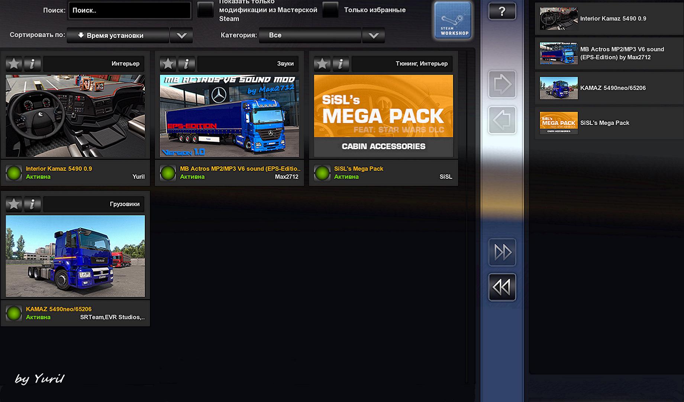
Task: Click the 'Все' category combo box
Action: point(310,35)
